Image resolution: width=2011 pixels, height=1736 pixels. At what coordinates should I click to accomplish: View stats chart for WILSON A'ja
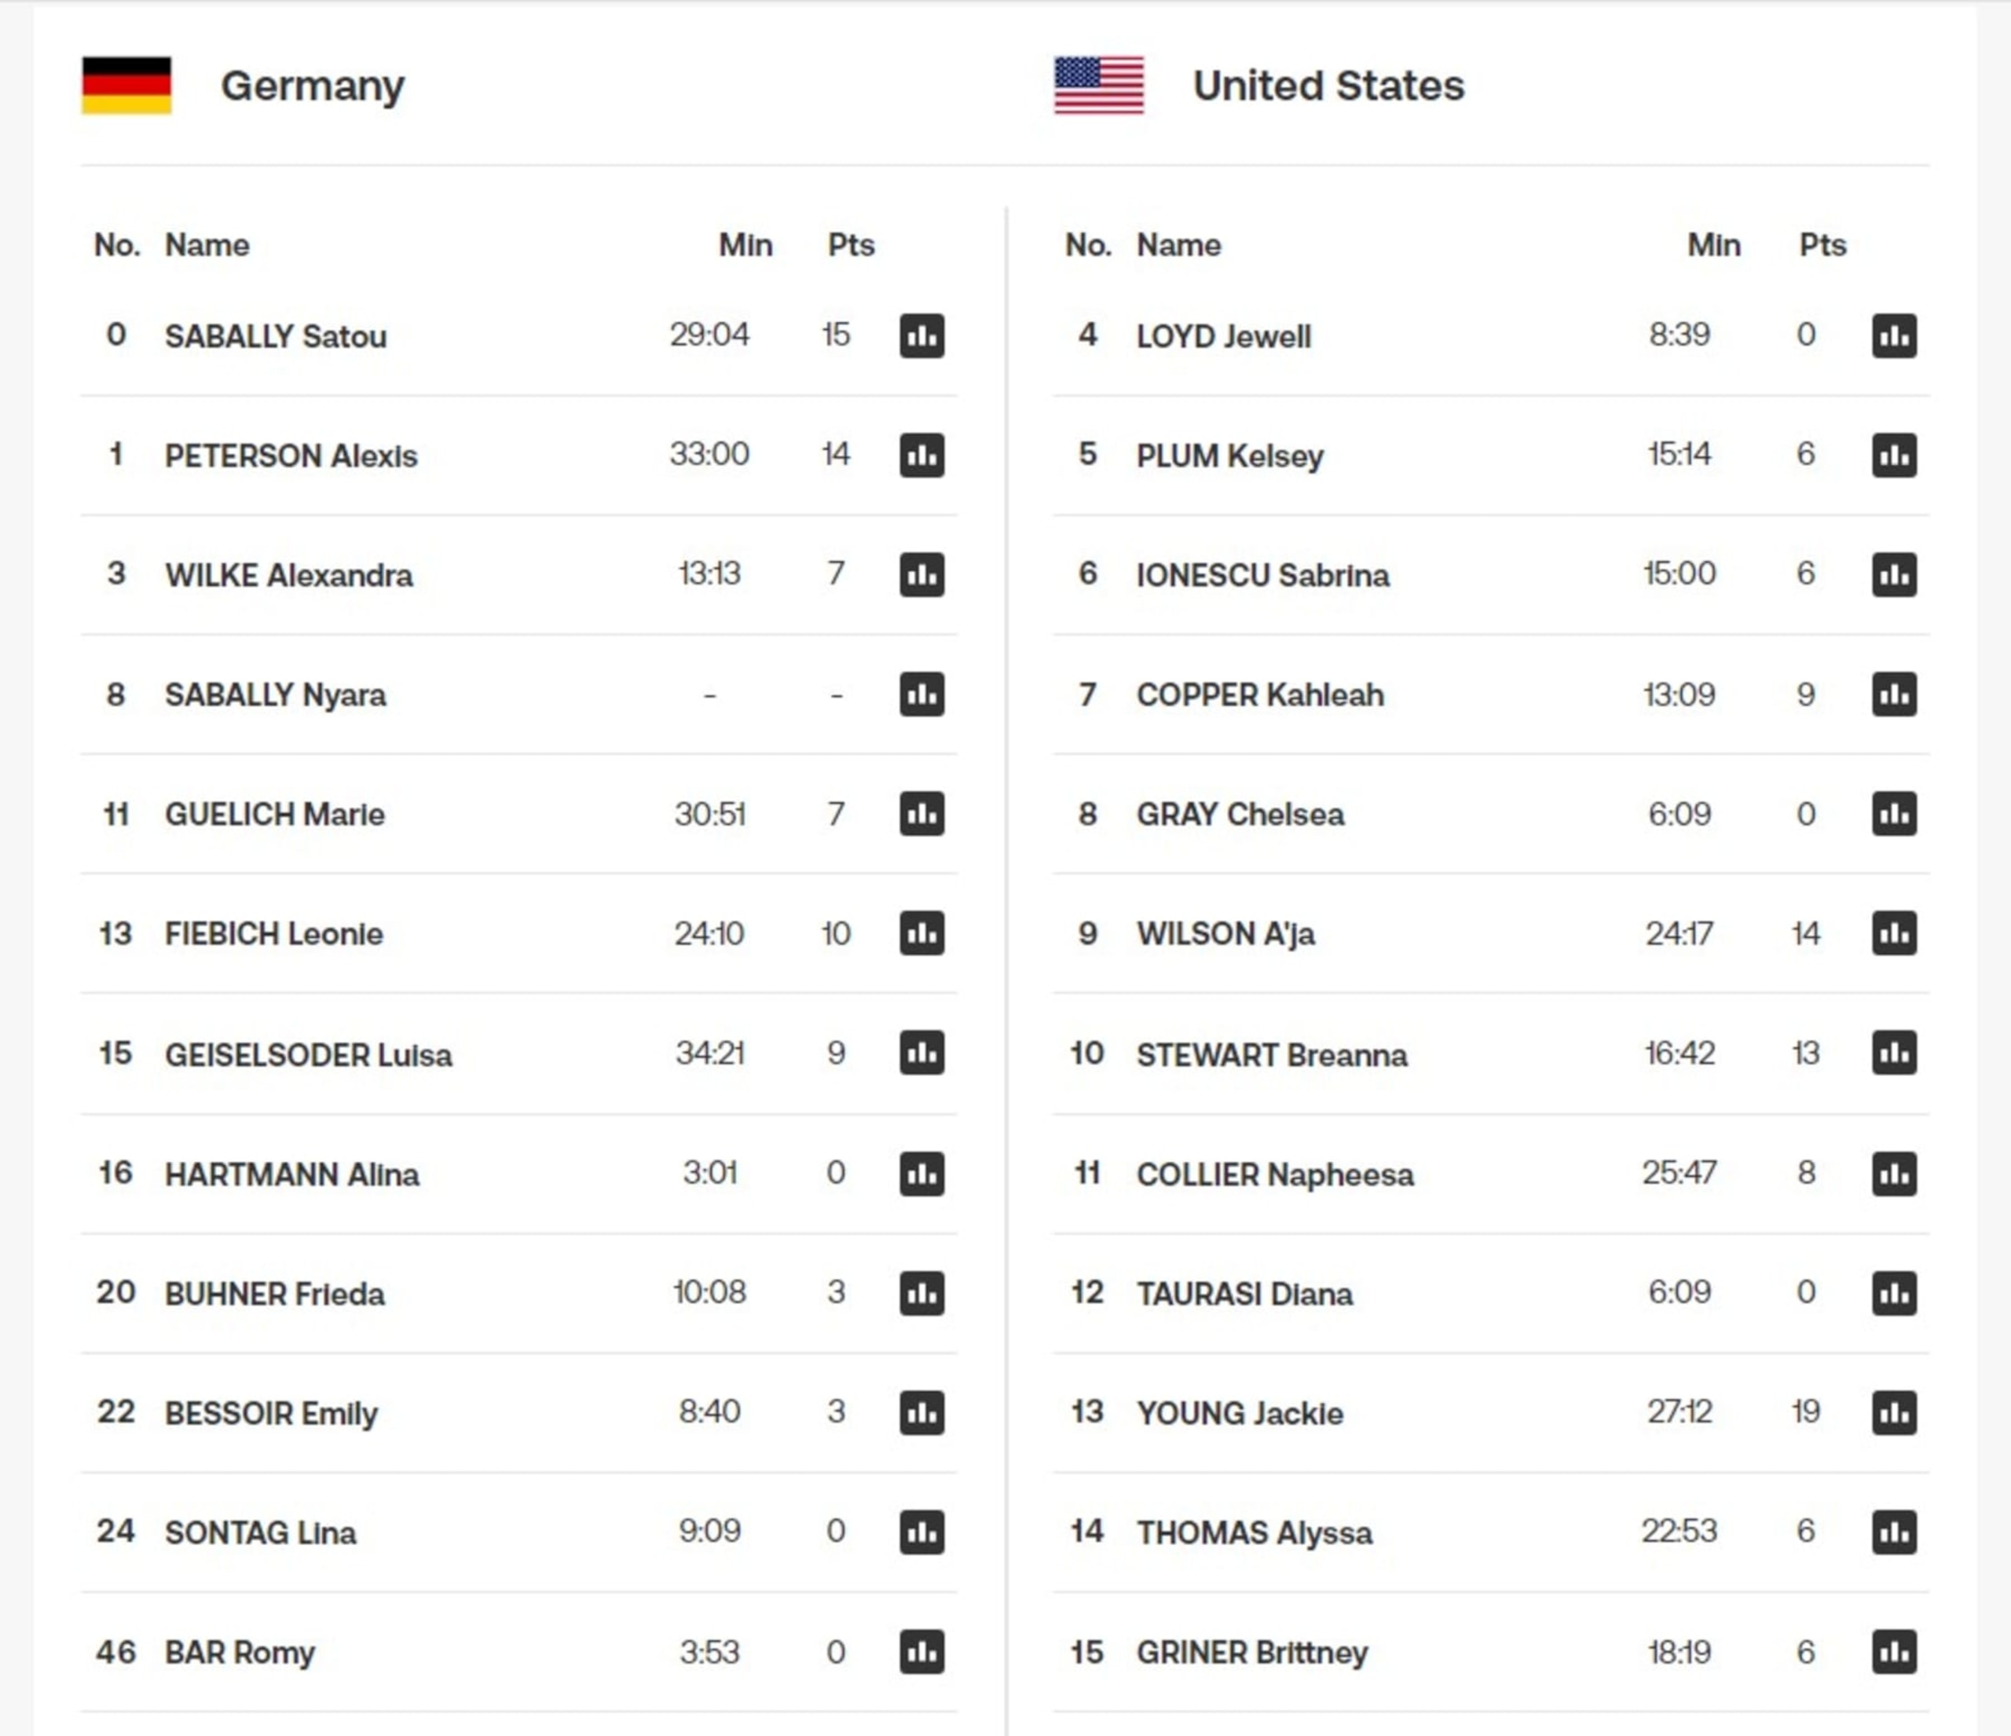click(x=1894, y=933)
